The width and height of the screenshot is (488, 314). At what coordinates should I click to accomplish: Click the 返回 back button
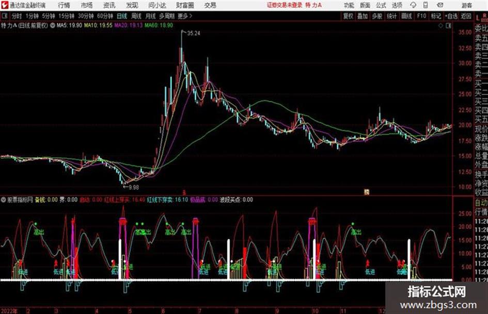point(466,16)
